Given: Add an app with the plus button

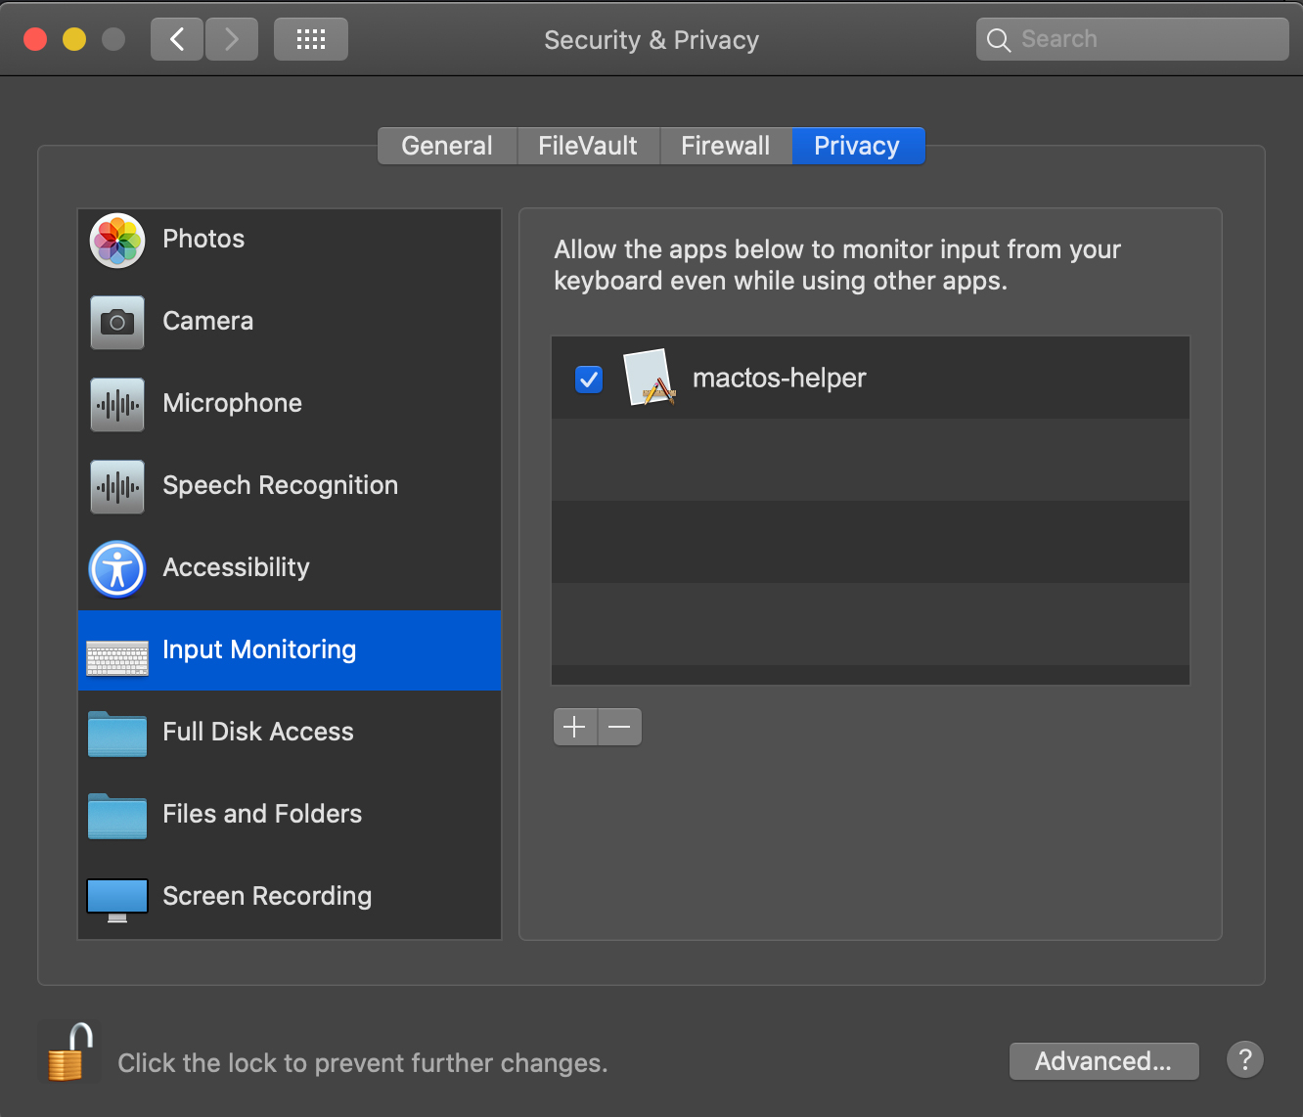Looking at the screenshot, I should 575,727.
